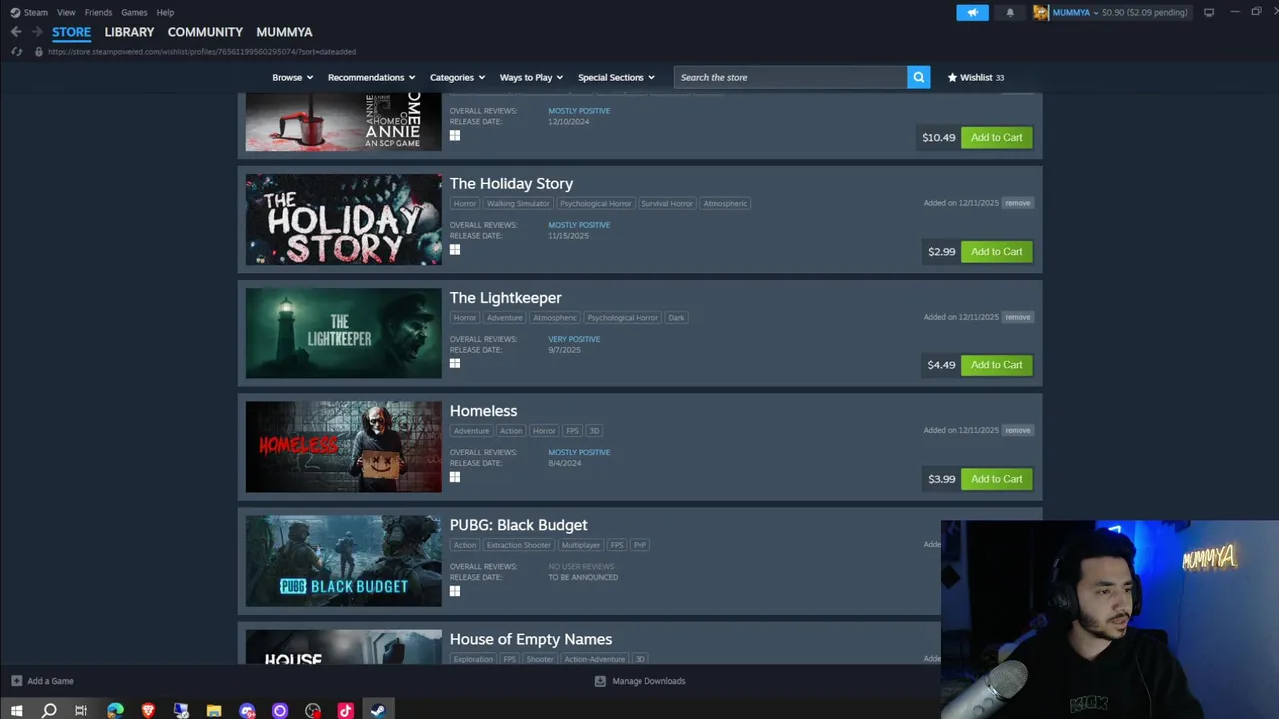
Task: Remove The Holiday Story from wishlist
Action: tap(1017, 203)
